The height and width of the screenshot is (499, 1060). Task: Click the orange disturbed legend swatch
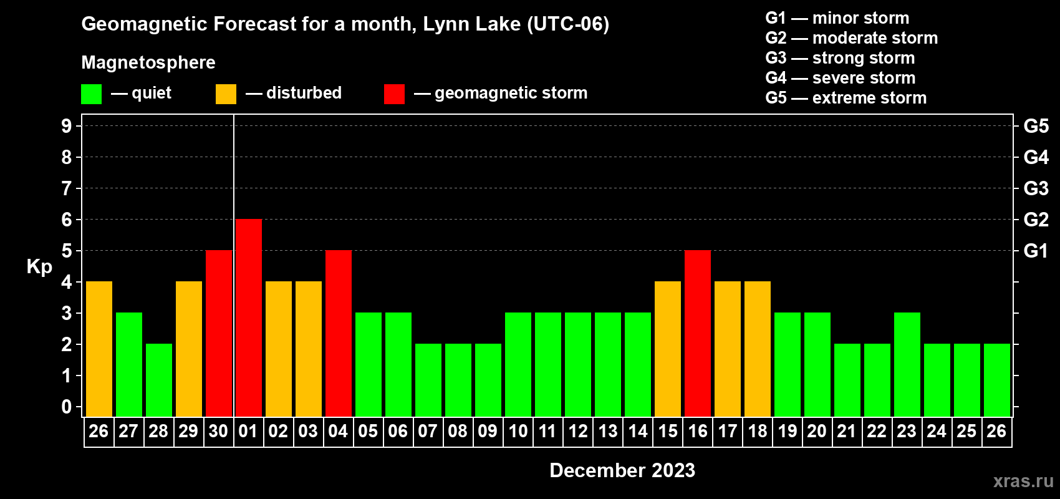tap(226, 94)
